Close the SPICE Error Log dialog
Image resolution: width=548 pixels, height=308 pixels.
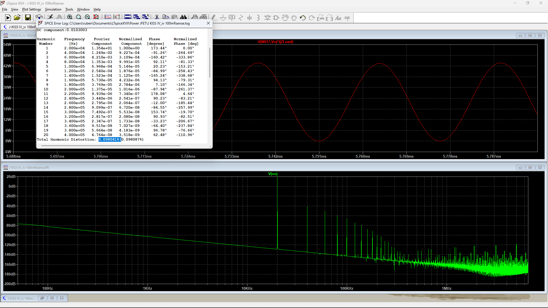(x=208, y=23)
